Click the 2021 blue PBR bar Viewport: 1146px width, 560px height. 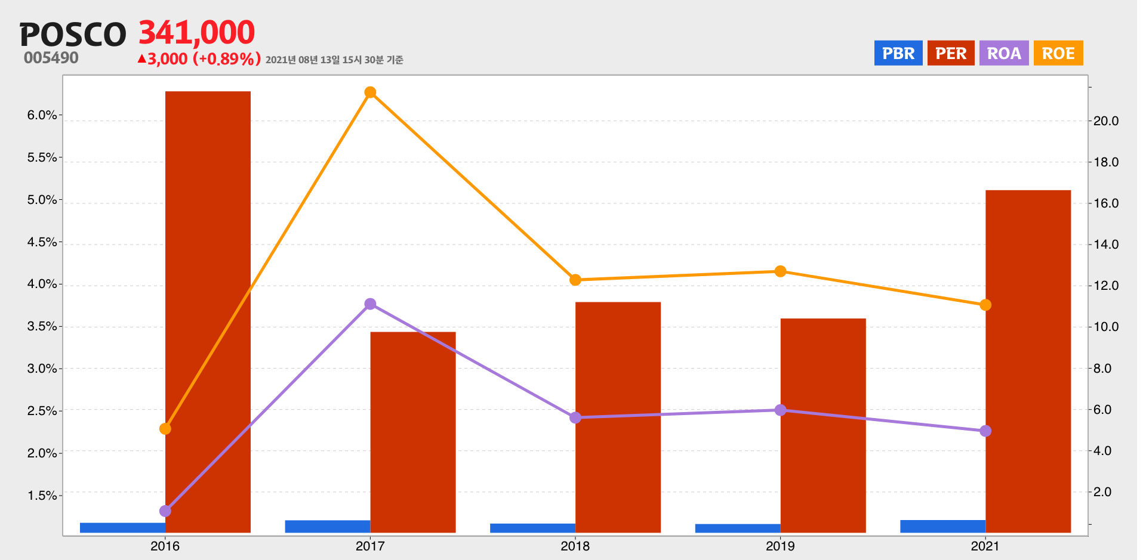(x=943, y=527)
